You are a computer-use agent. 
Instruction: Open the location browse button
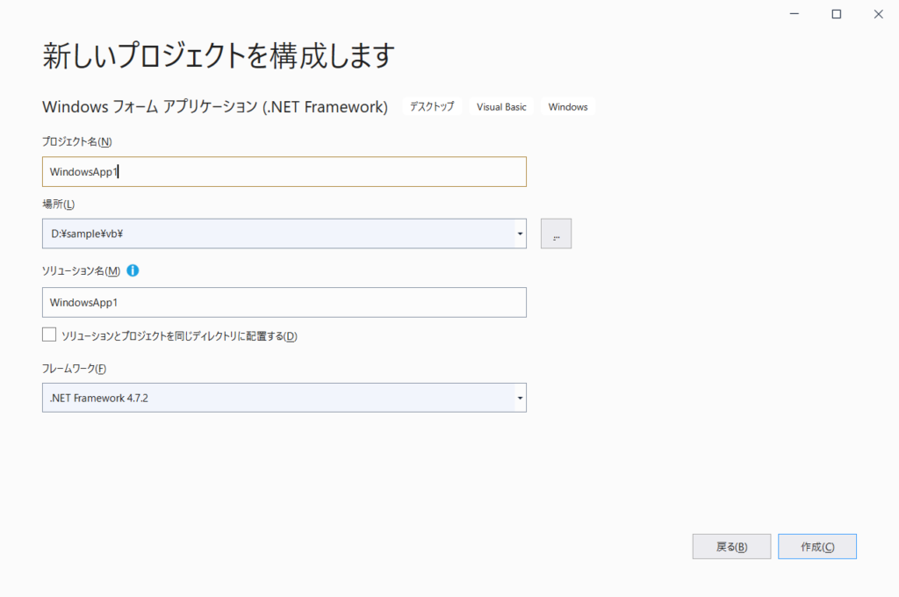tap(556, 234)
